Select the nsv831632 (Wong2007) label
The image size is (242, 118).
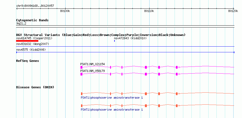33,44
